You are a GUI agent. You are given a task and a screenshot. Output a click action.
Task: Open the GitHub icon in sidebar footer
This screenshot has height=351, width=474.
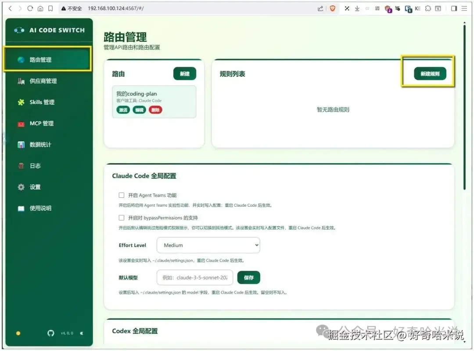pos(51,333)
